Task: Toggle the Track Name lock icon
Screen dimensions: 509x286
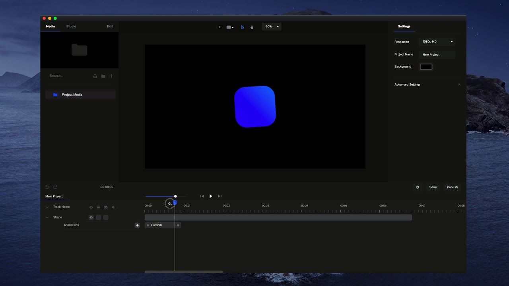Action: (x=99, y=207)
